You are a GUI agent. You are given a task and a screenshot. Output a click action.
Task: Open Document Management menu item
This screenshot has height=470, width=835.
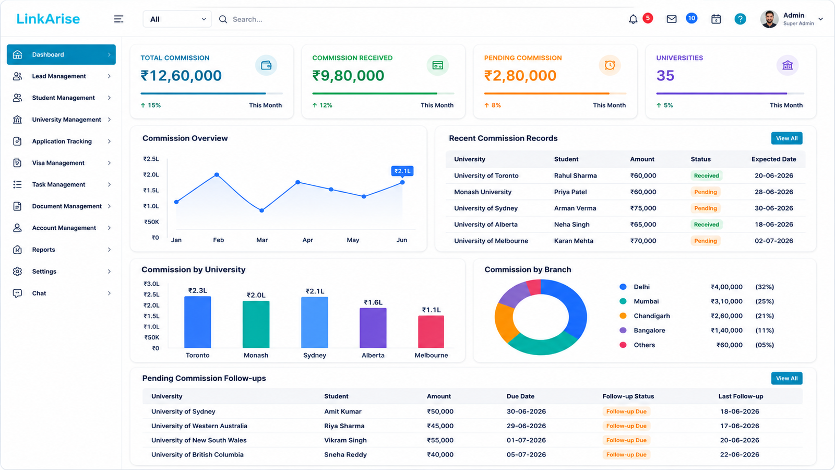pyautogui.click(x=61, y=206)
